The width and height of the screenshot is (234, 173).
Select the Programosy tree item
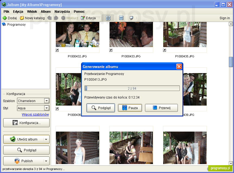coord(17,24)
